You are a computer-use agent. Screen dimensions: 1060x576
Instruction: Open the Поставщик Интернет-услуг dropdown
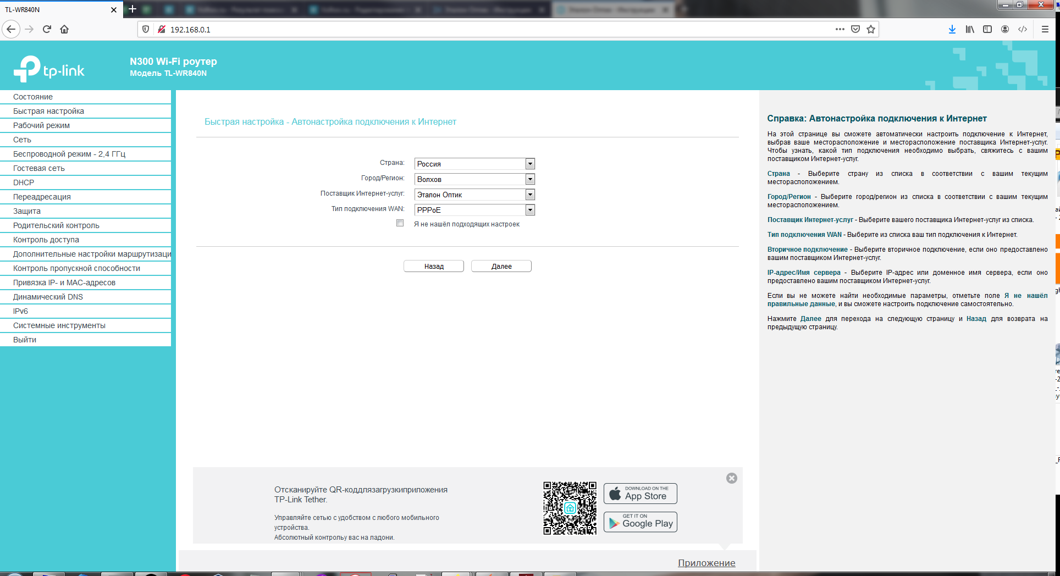(474, 195)
